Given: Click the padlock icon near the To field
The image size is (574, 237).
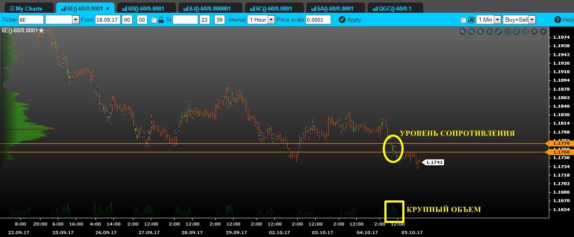Looking at the screenshot, I should [161, 20].
